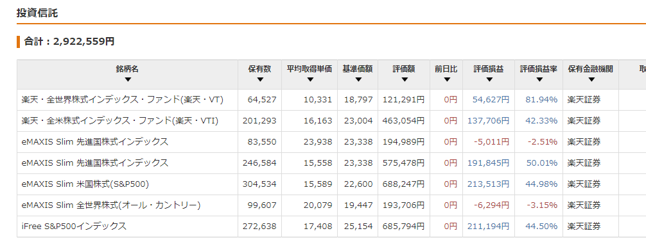Viewport: 646px width, 247px height.
Task: Click the 合計：2,922,559円 total label
Action: click(x=69, y=42)
